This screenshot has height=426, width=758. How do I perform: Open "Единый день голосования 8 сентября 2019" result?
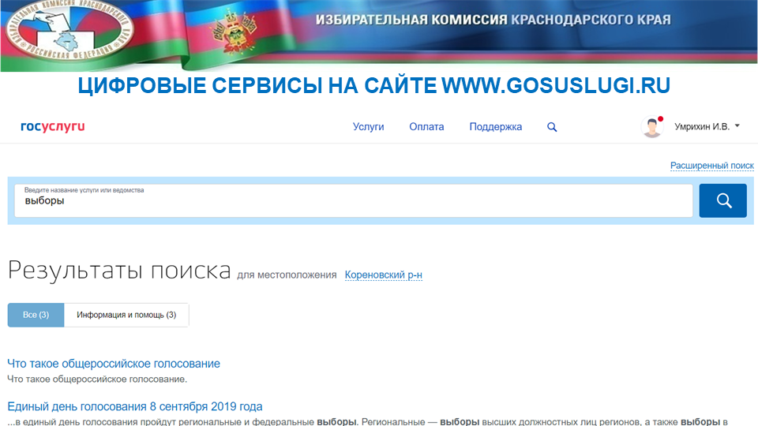tap(135, 407)
